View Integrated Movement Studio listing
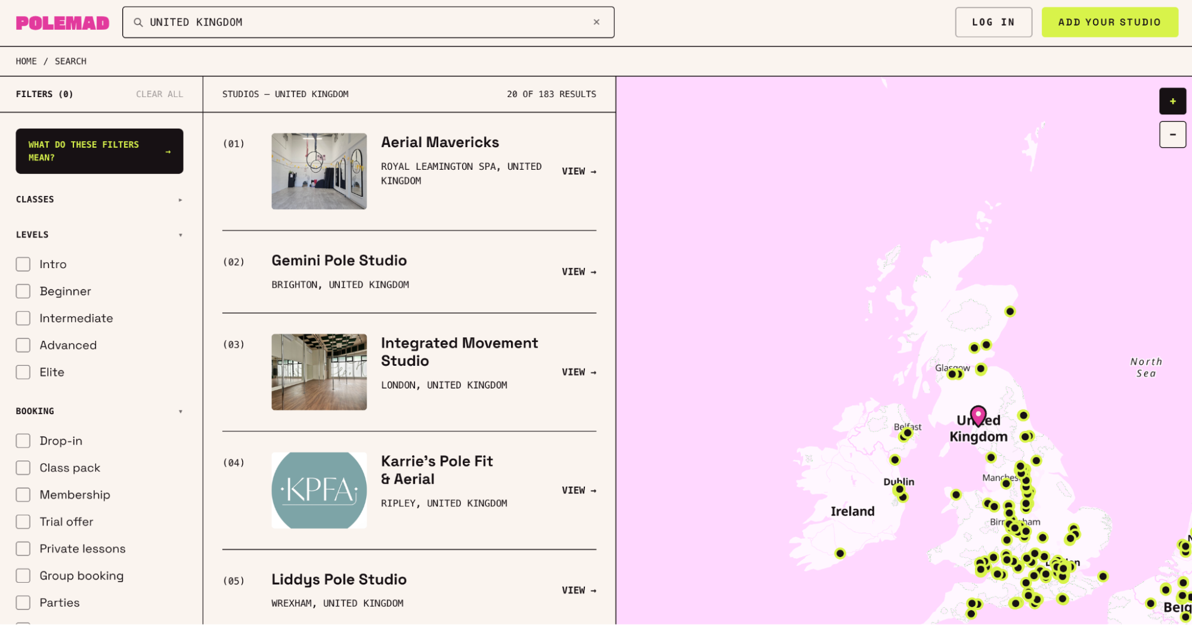The height and width of the screenshot is (625, 1192). pyautogui.click(x=579, y=372)
